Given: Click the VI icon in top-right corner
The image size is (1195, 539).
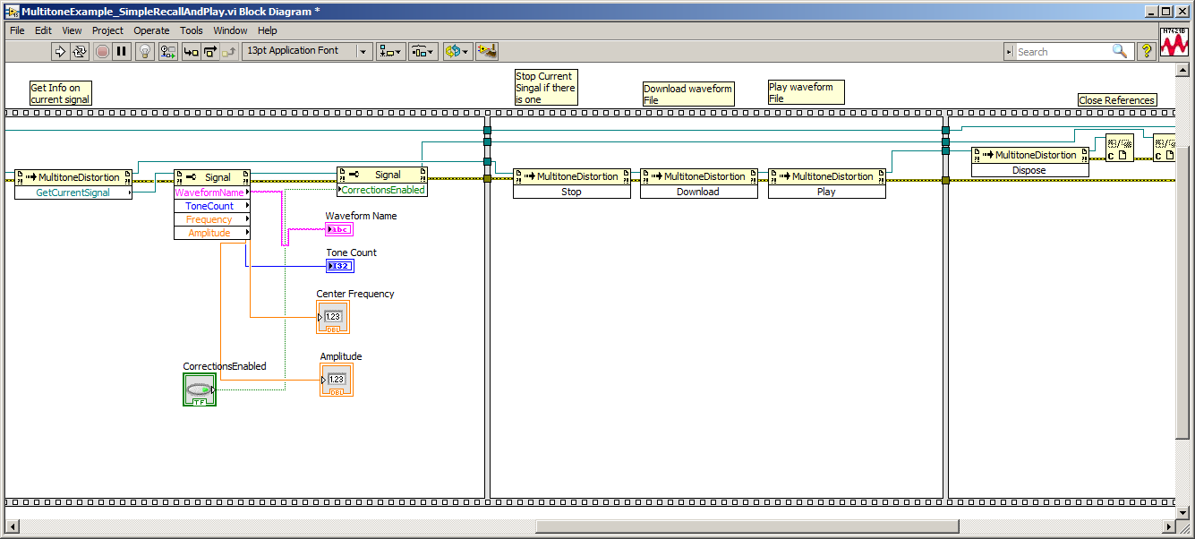Looking at the screenshot, I should click(x=1174, y=41).
